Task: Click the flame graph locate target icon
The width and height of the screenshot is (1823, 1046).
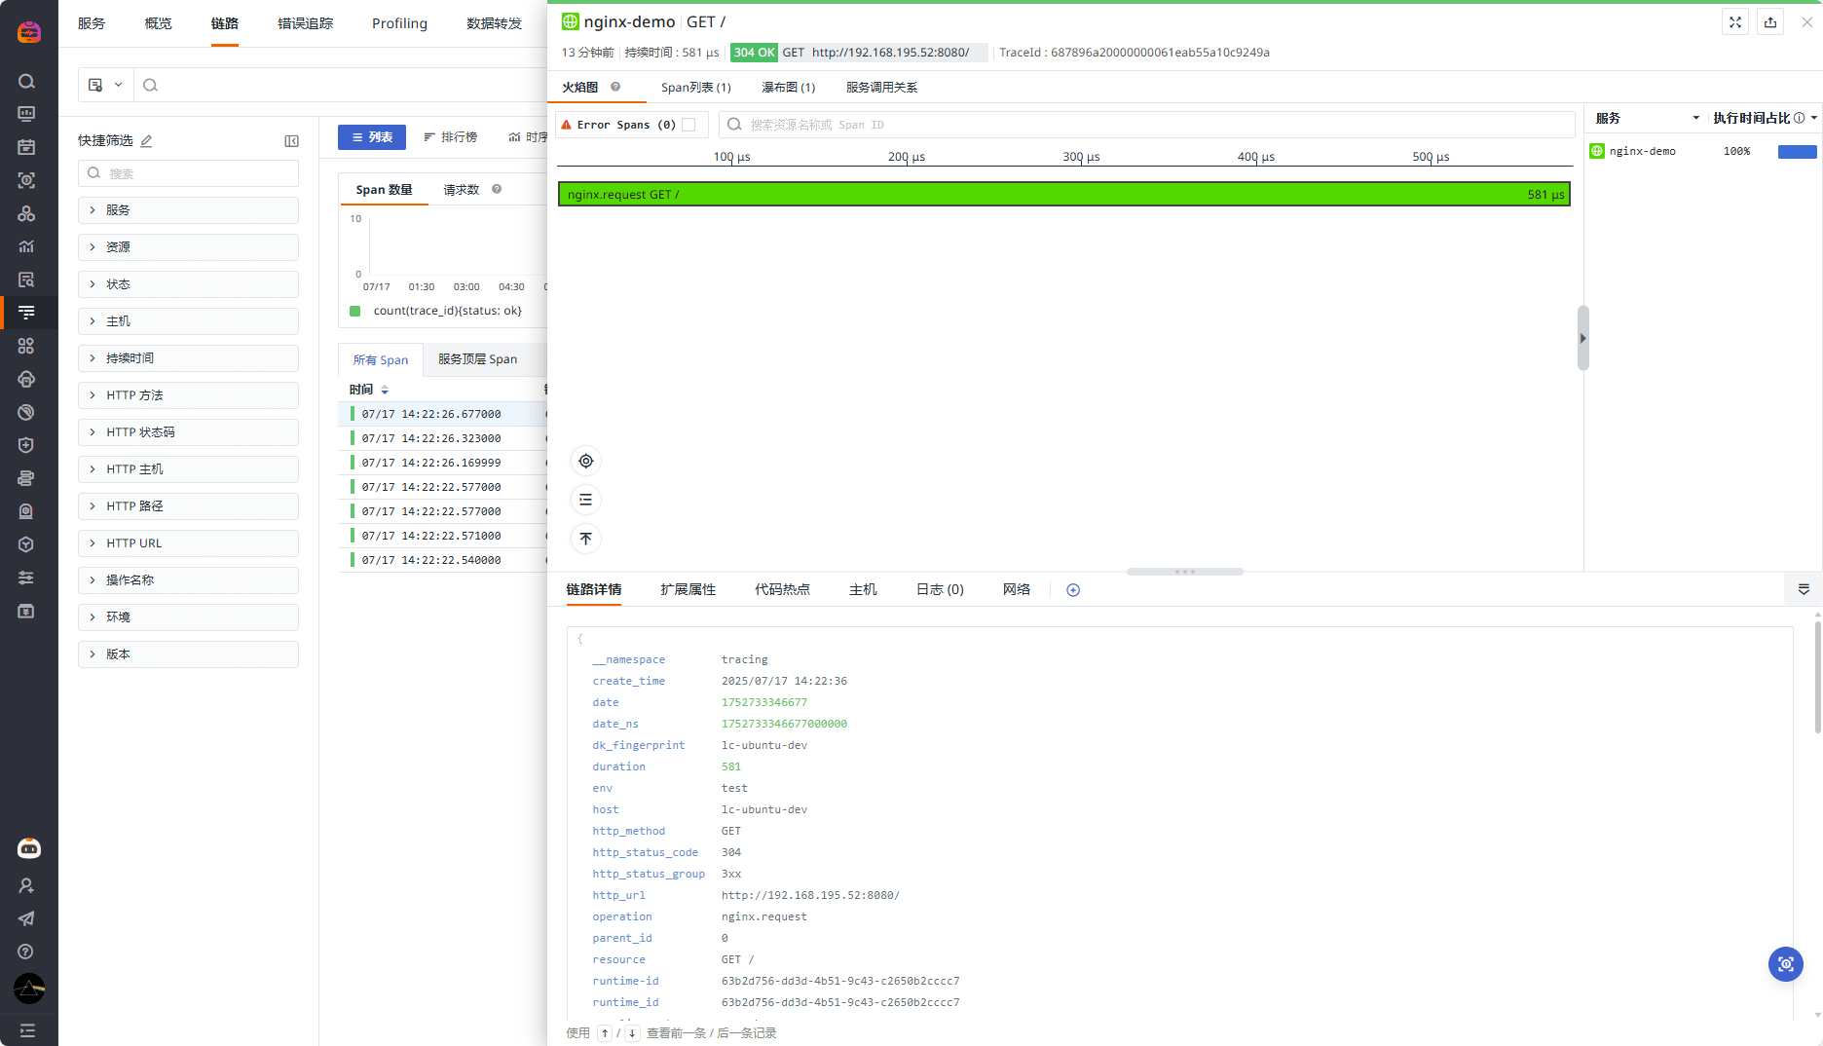Action: pos(586,461)
